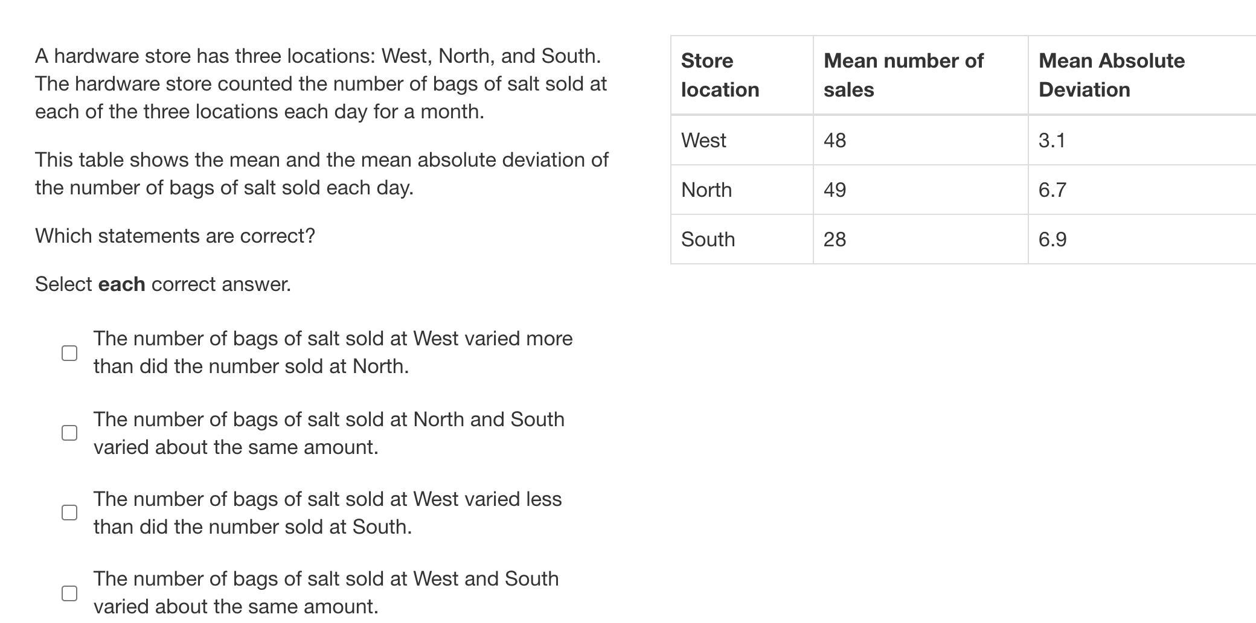Image resolution: width=1256 pixels, height=623 pixels.
Task: Select text of first answer about West and North
Action: point(333,353)
